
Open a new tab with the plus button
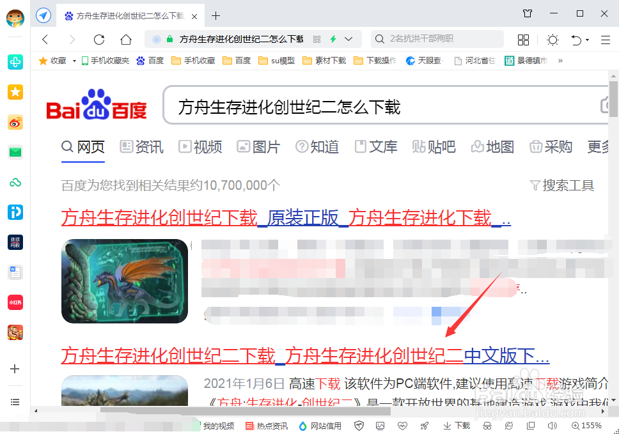[215, 16]
